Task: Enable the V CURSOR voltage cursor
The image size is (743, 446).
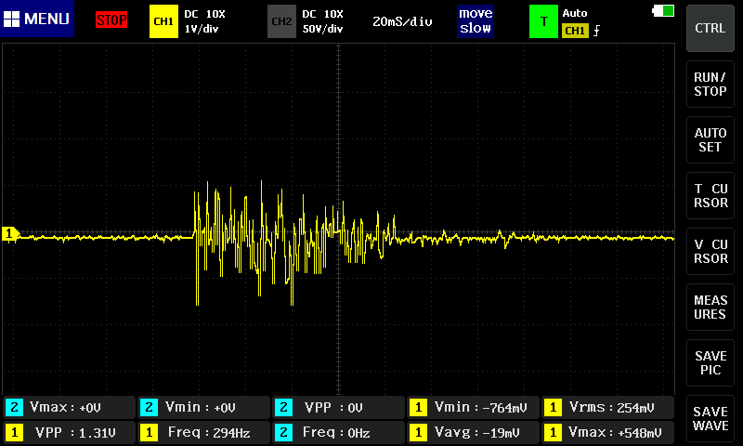Action: coord(710,251)
